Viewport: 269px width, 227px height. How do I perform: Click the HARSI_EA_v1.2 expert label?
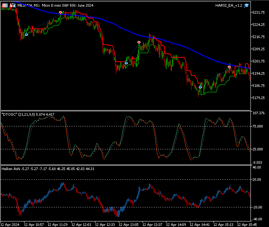coord(229,6)
